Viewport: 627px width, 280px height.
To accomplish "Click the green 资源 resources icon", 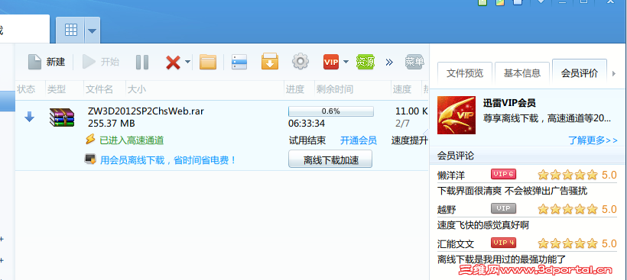I will [x=365, y=62].
